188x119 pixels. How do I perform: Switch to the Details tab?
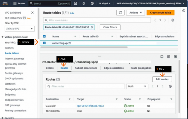50,68
